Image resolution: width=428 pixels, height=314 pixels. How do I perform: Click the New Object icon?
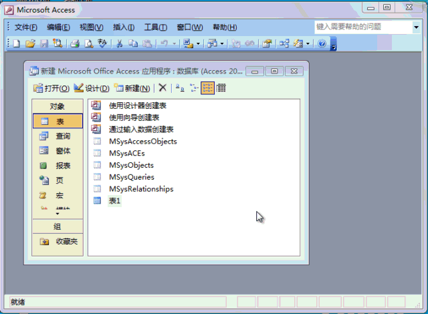tap(298, 43)
